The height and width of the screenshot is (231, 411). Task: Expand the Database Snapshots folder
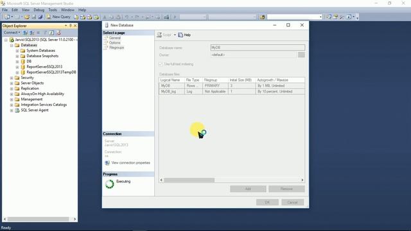(x=17, y=56)
